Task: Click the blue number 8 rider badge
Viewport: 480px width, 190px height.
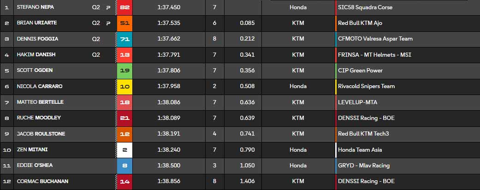Action: click(124, 165)
